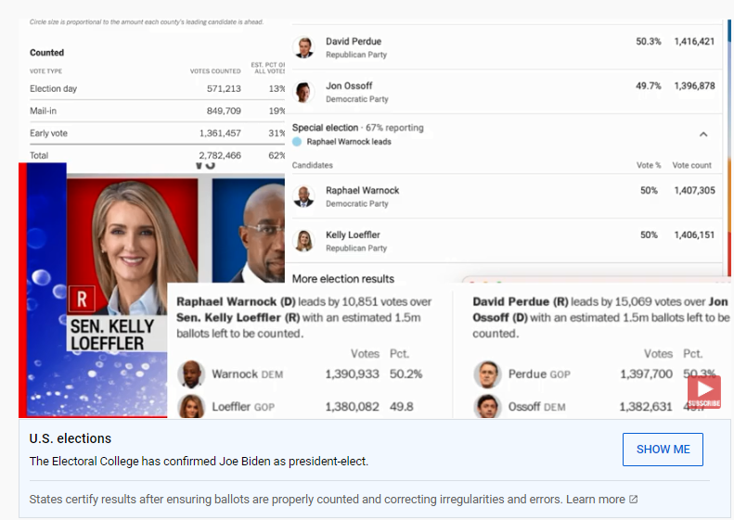This screenshot has height=520, width=734.
Task: Click the Kelly Loeffler photo thumbnail
Action: coord(132,246)
